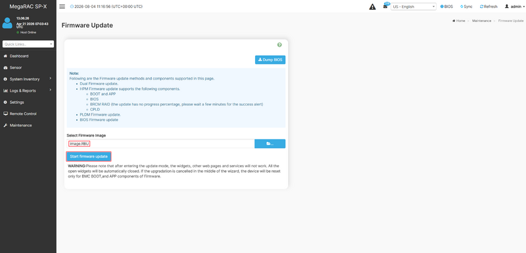Open the messages envelope notification icon
This screenshot has height=253, width=526.
tap(385, 7)
